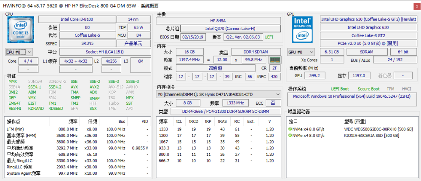421x181 pixels.
Task: Click the green UEFI label next to version
Action: click(269, 37)
